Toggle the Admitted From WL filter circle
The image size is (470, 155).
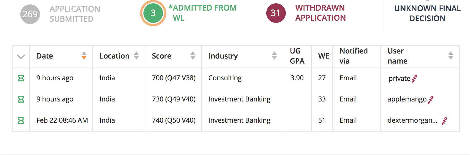(x=153, y=13)
